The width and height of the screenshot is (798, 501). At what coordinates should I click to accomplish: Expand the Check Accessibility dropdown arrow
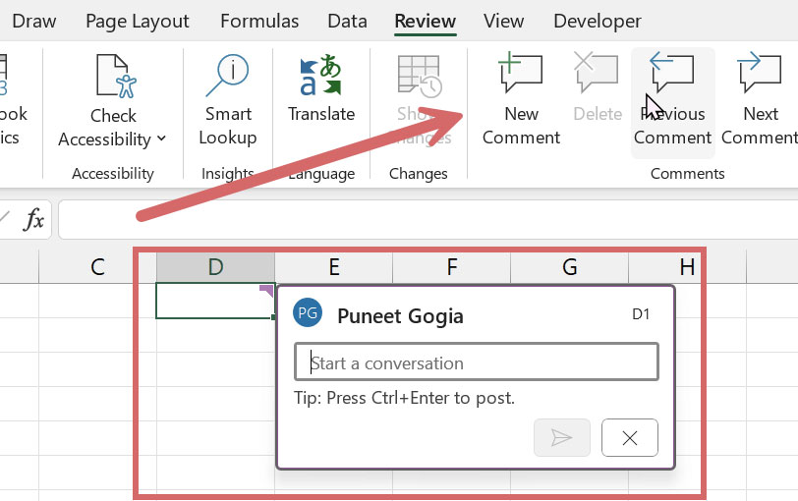tap(161, 139)
